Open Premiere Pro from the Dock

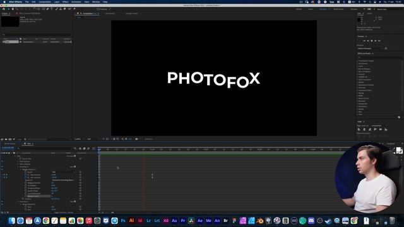183,221
